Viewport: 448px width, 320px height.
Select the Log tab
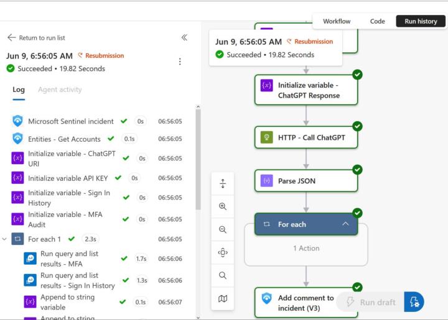(19, 90)
